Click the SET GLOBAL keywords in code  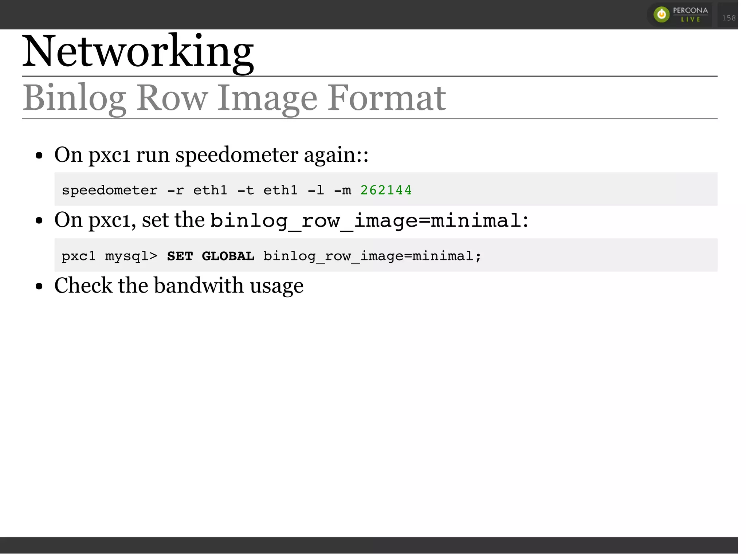click(x=211, y=256)
